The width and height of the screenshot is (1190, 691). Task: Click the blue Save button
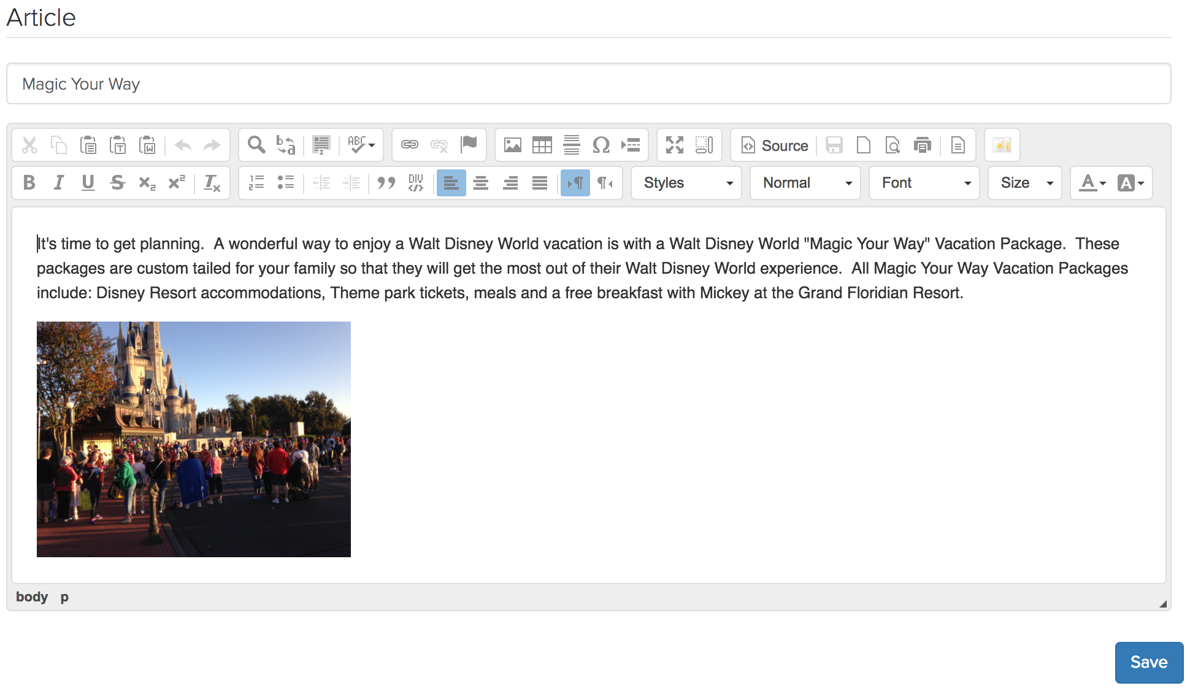(x=1149, y=662)
